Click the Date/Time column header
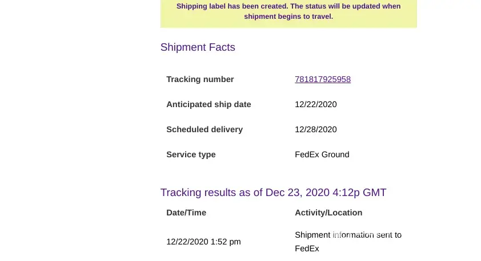This screenshot has height=261, width=481. pos(186,213)
